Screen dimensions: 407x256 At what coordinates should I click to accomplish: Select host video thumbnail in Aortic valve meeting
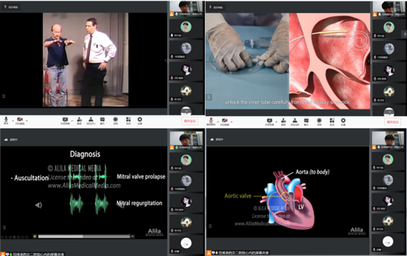point(388,141)
